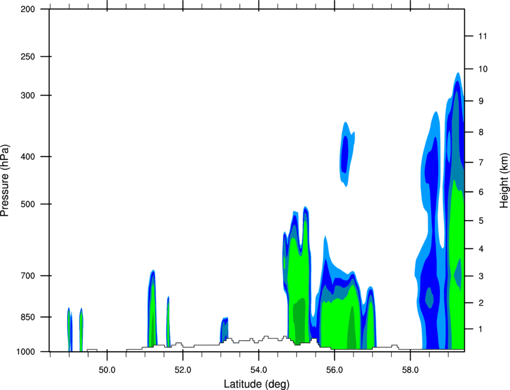
Task: Click the small plume at latitude 53
Action: tap(224, 329)
